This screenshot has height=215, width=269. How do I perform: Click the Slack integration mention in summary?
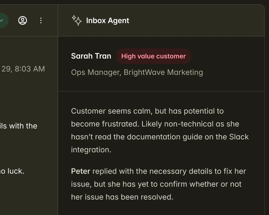[239, 137]
